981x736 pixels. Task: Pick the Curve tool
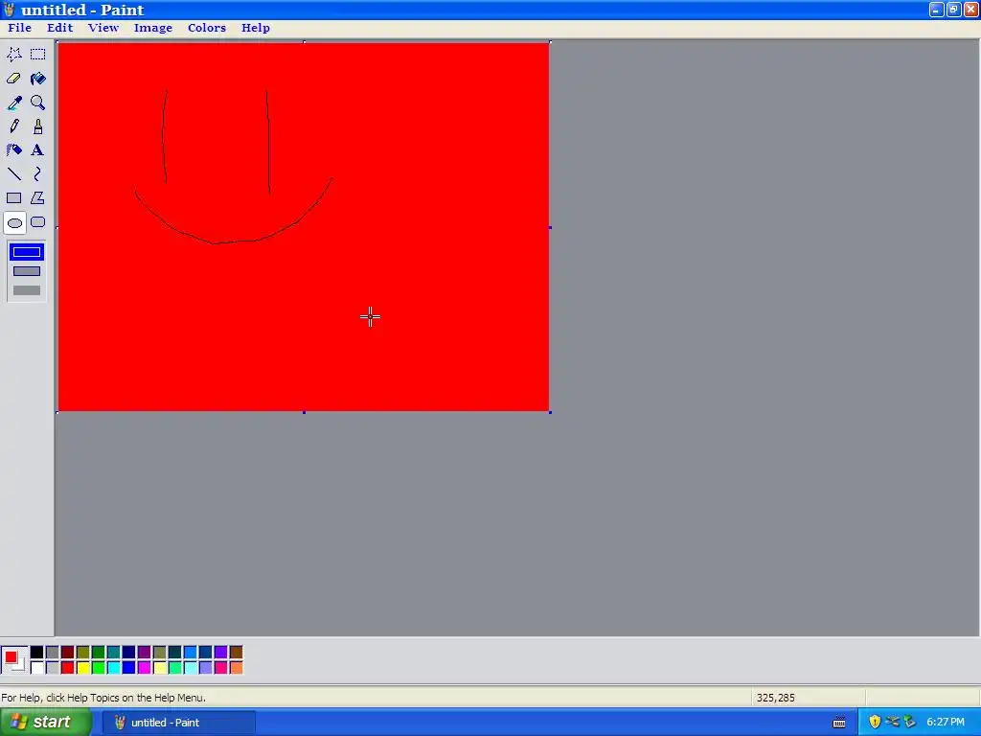(38, 174)
